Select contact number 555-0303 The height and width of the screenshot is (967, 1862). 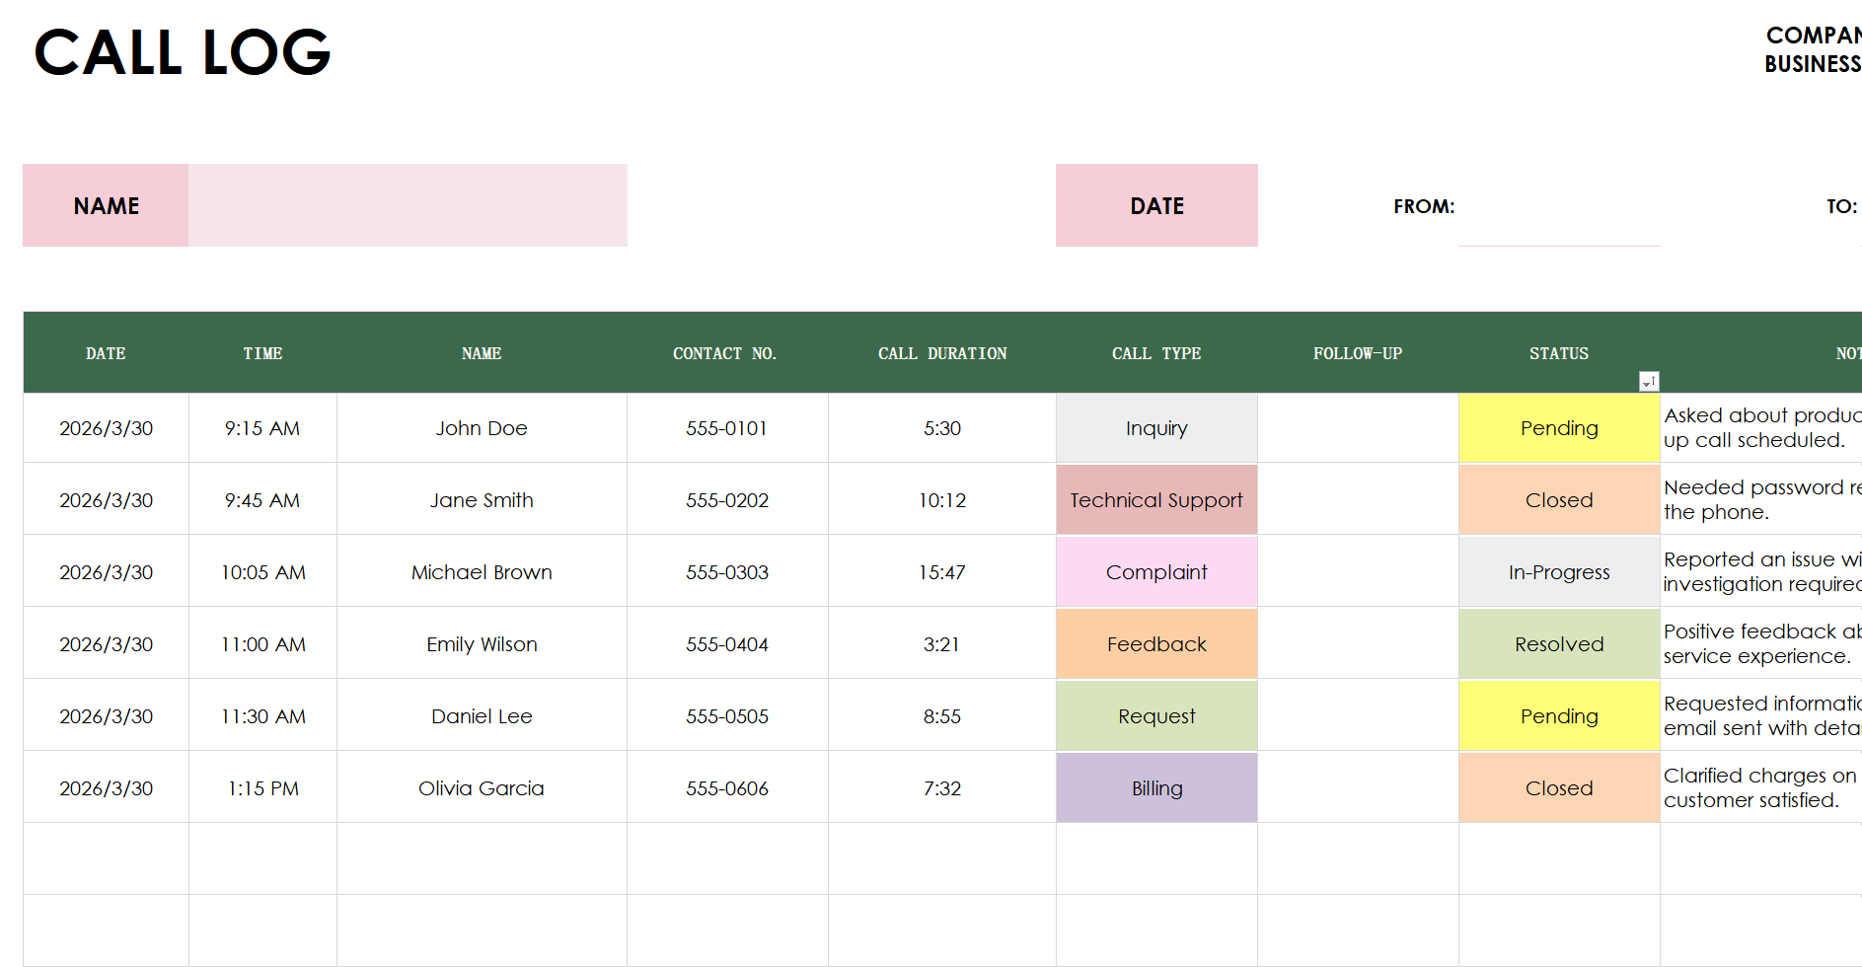click(727, 572)
